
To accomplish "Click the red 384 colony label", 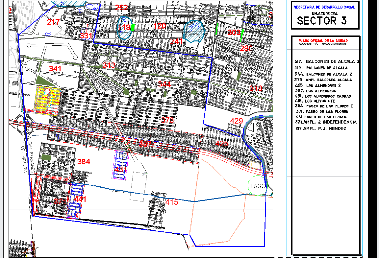I will 84,161.
